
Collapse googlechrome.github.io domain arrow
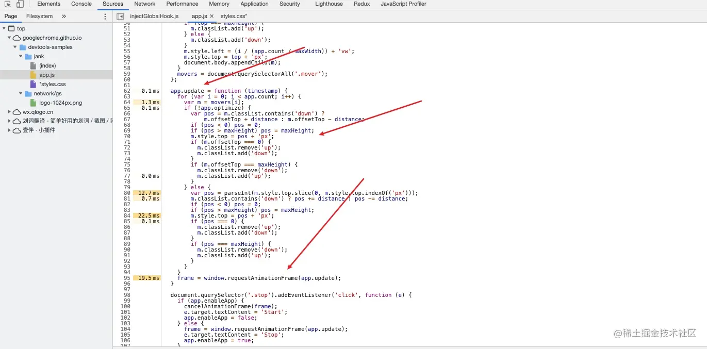10,38
